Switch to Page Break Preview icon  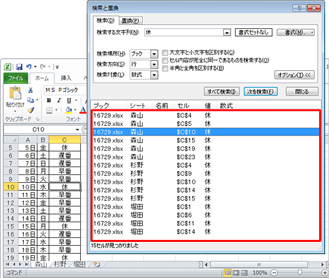tap(244, 273)
